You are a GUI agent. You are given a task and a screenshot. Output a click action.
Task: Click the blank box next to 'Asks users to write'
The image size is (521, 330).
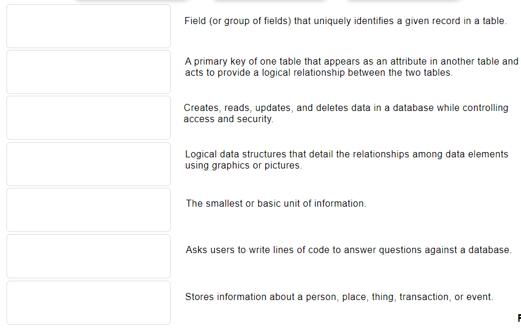pyautogui.click(x=89, y=256)
